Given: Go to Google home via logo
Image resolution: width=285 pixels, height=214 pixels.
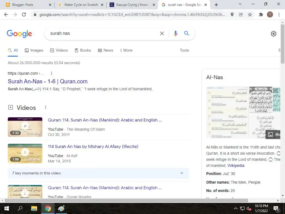Looking at the screenshot, I should pos(19,34).
